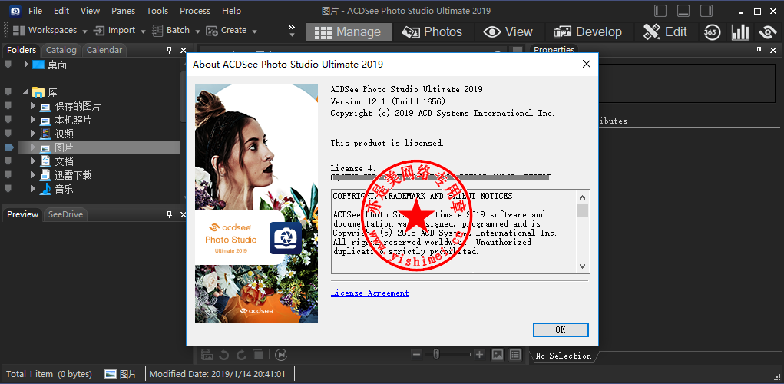Toggle Easy-Select marker for 图片

pos(8,147)
